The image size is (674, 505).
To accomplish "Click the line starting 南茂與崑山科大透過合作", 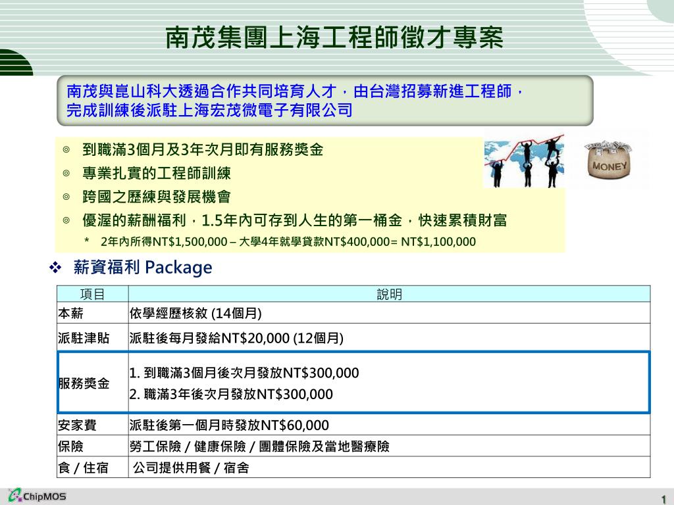I will pyautogui.click(x=295, y=91).
